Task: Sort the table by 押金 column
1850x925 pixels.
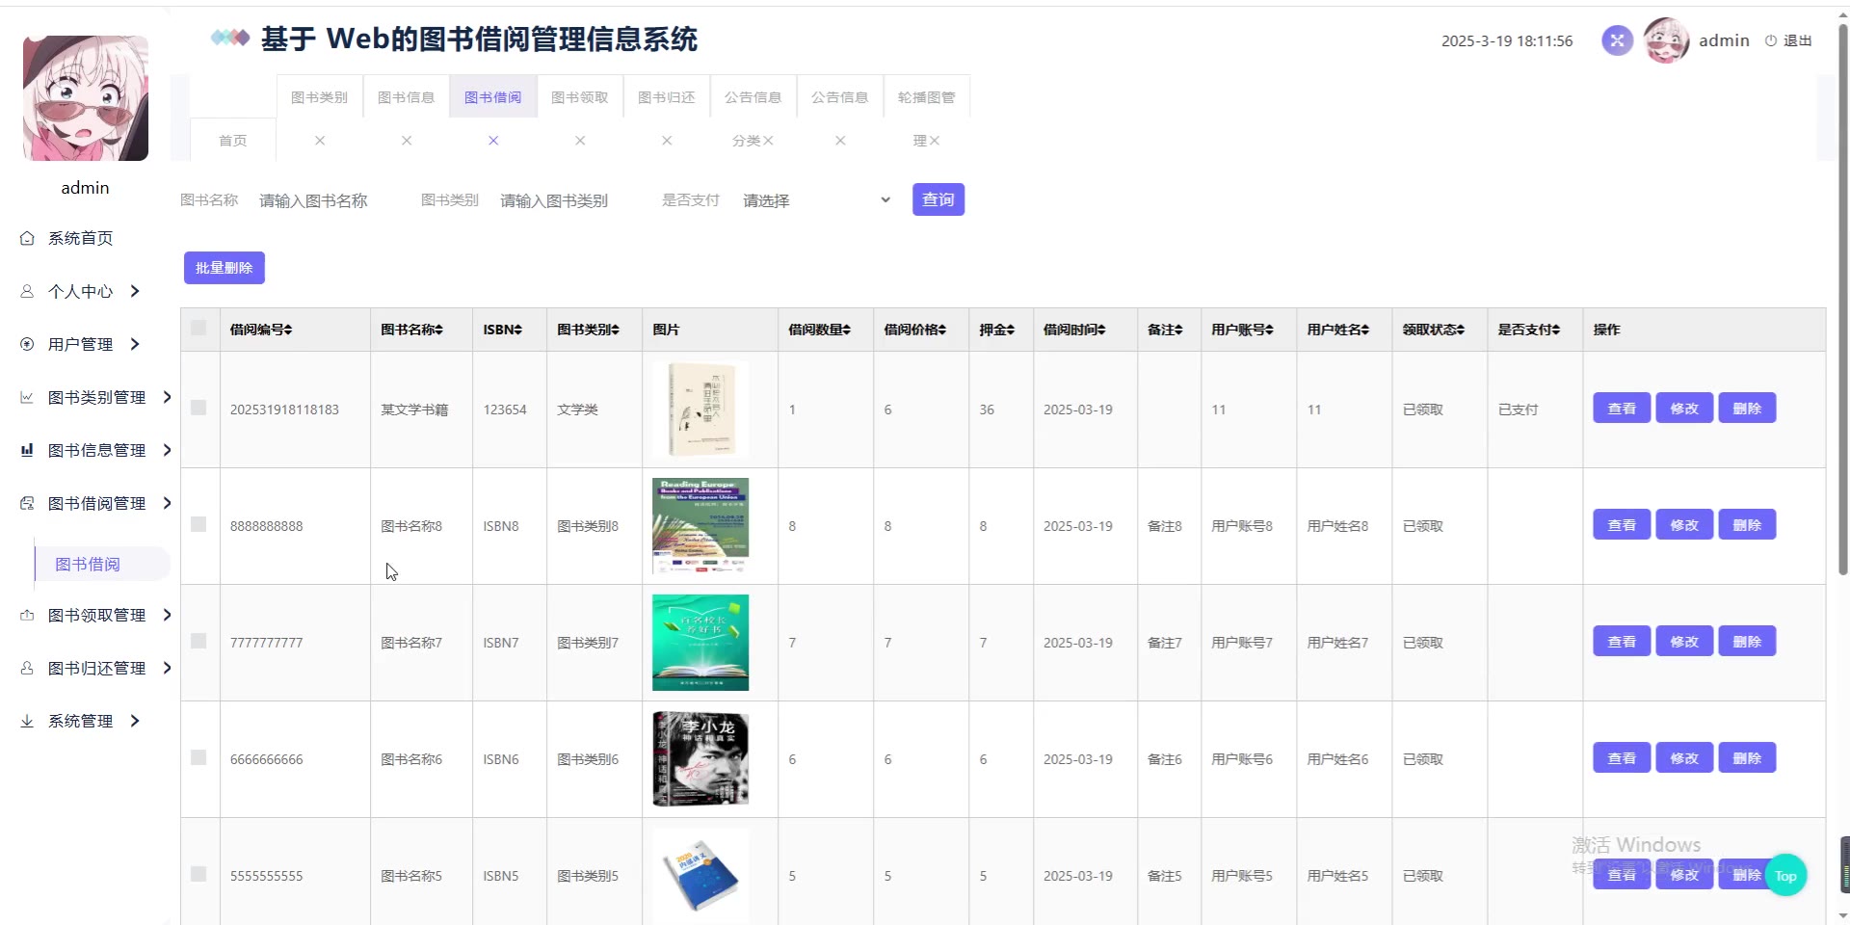Action: point(996,330)
